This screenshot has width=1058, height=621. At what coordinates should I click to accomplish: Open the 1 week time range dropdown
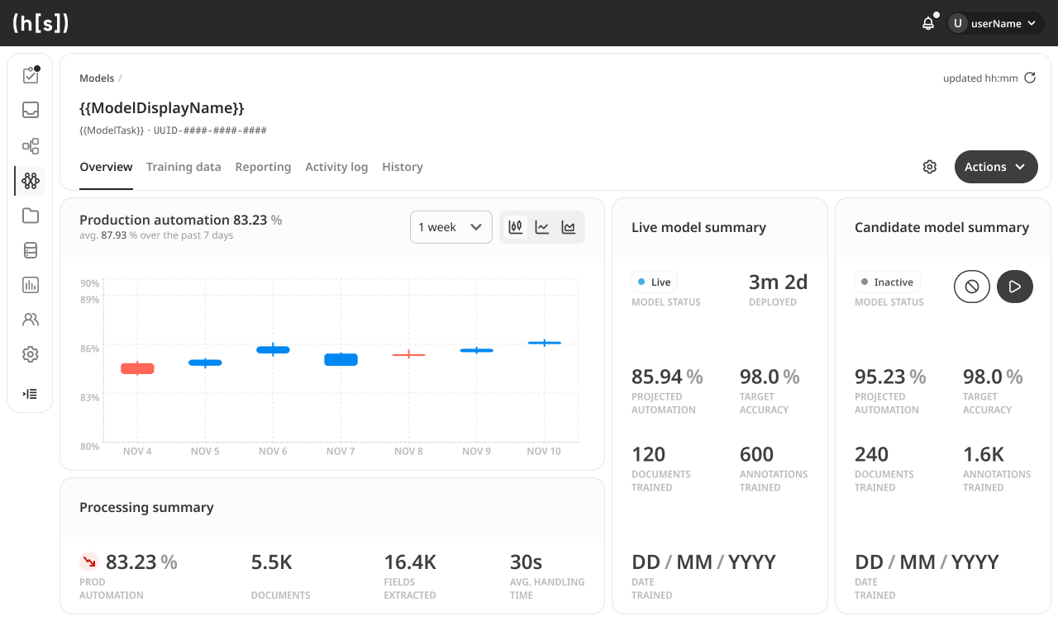pos(450,227)
